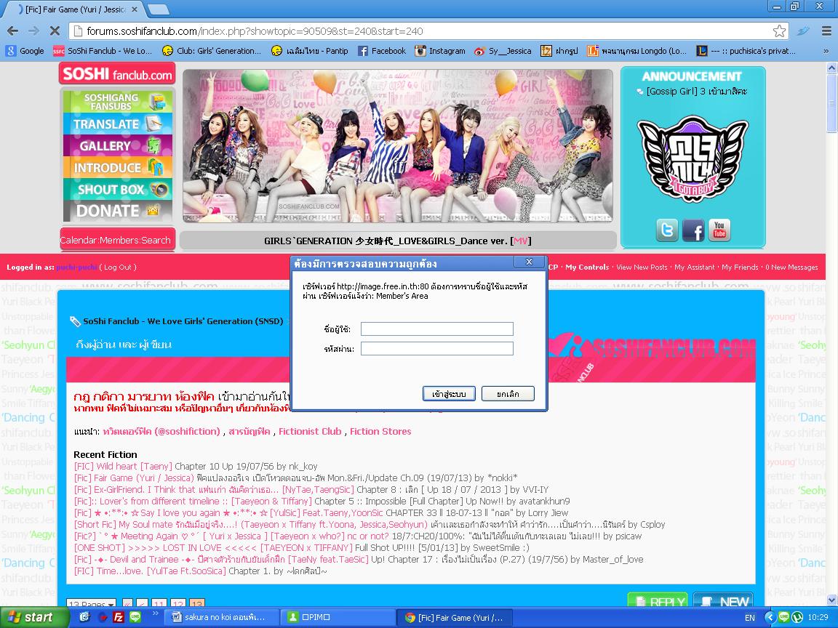Click the EN language indicator

[750, 618]
